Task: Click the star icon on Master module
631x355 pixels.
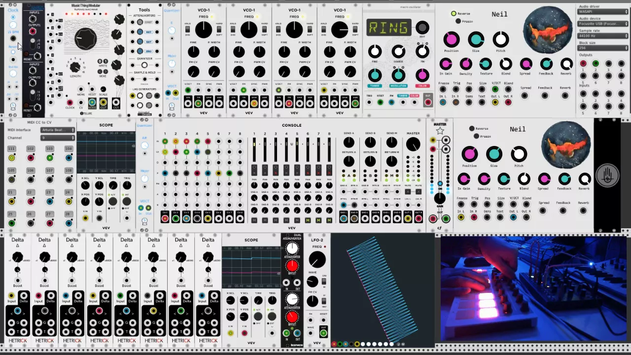Action: tap(440, 131)
